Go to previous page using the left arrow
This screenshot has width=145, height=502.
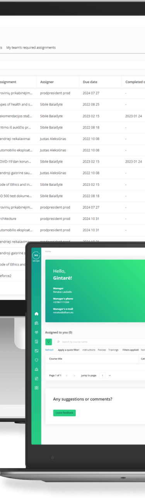[67, 375]
